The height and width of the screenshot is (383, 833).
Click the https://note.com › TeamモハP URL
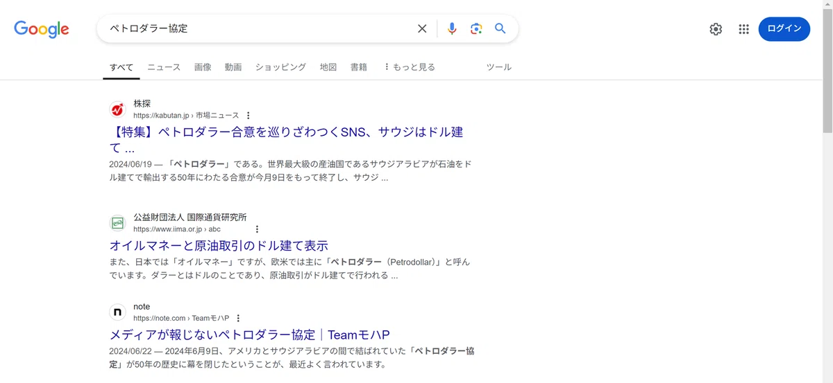tap(181, 319)
